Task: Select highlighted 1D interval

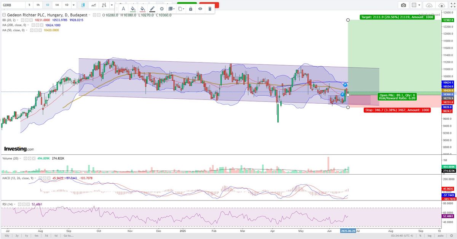Action: coord(47,5)
